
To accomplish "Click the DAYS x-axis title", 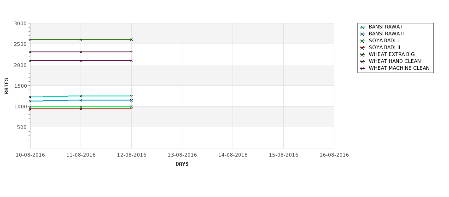I will pyautogui.click(x=182, y=164).
